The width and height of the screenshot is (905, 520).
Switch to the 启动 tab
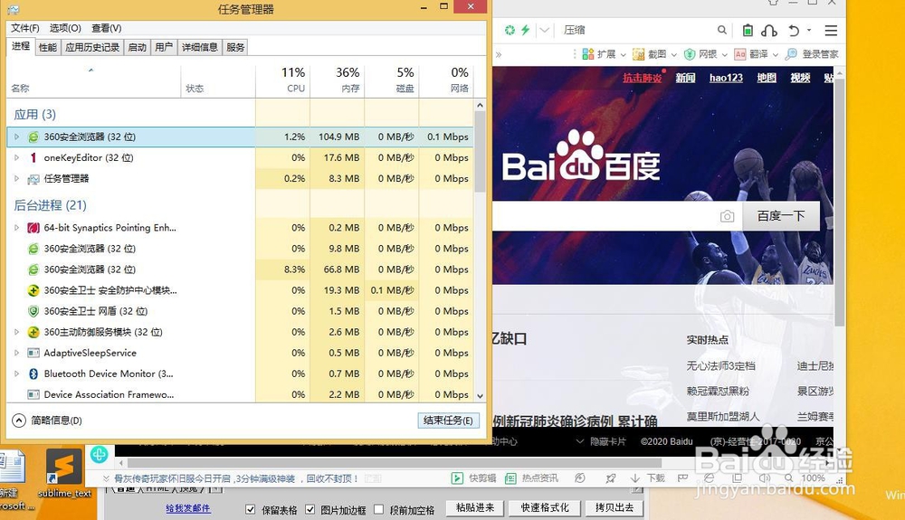pos(137,47)
